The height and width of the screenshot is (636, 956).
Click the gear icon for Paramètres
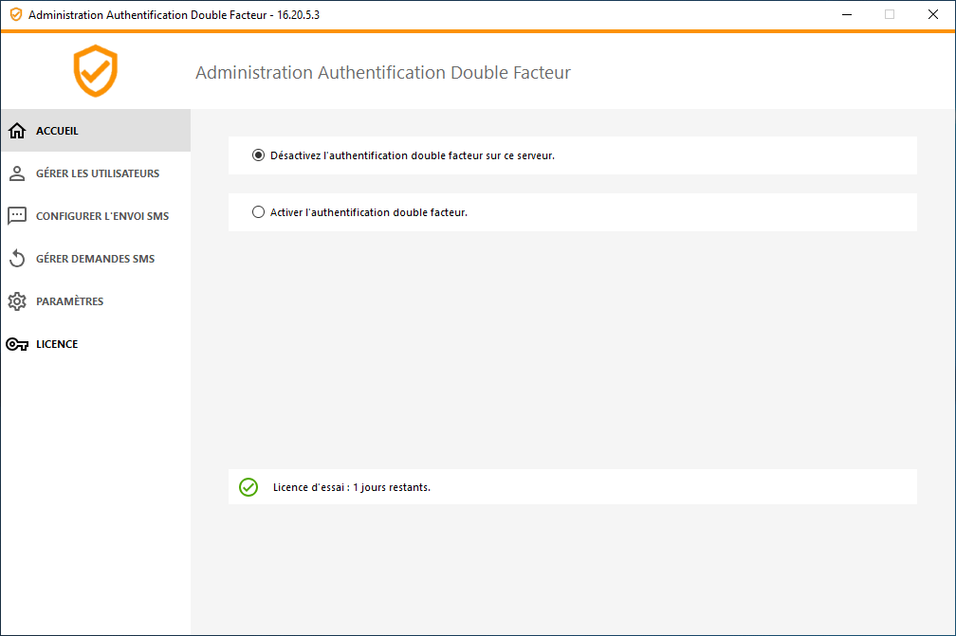coord(17,301)
